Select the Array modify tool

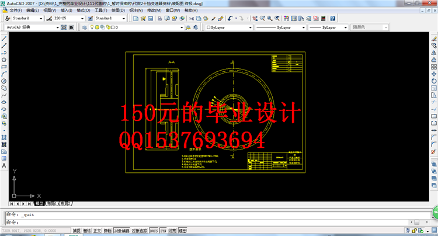433,67
